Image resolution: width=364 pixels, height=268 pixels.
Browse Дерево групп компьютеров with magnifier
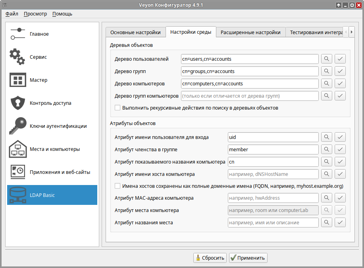pos(326,96)
